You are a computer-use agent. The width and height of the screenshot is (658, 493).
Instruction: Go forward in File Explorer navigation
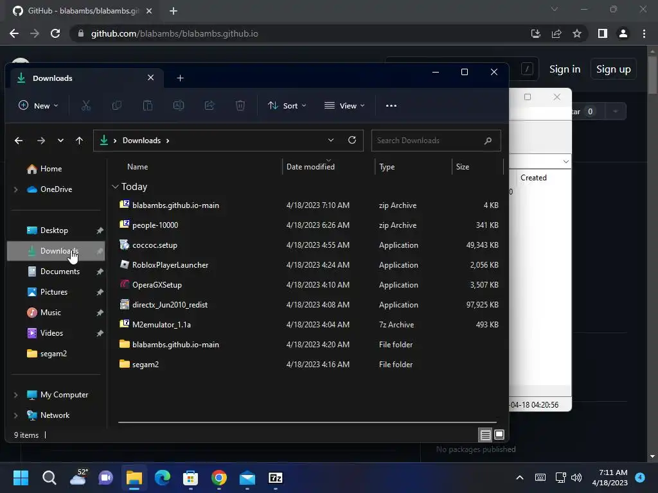coord(40,141)
